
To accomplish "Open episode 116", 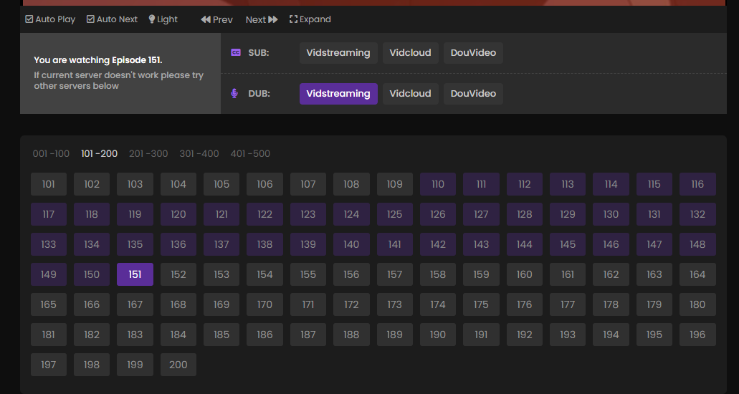I will pyautogui.click(x=697, y=184).
